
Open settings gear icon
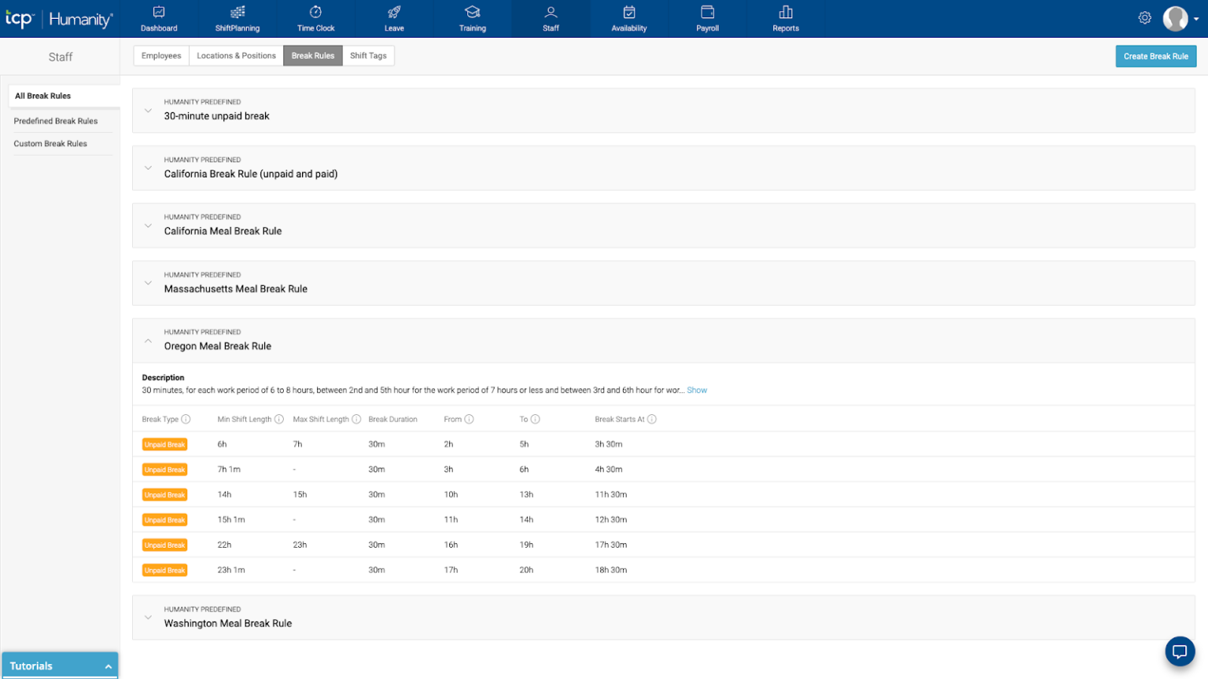[x=1144, y=18]
